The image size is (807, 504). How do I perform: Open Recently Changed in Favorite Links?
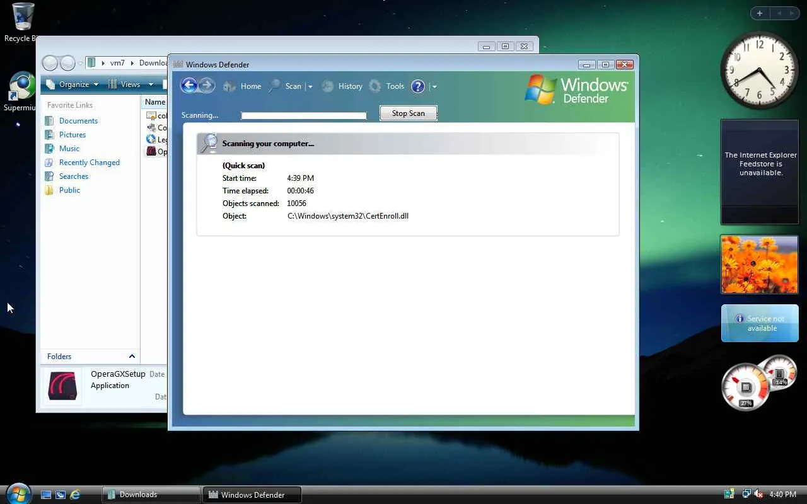tap(90, 163)
